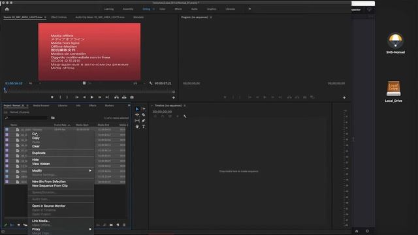Open Program monitor button editor plus

[344, 98]
